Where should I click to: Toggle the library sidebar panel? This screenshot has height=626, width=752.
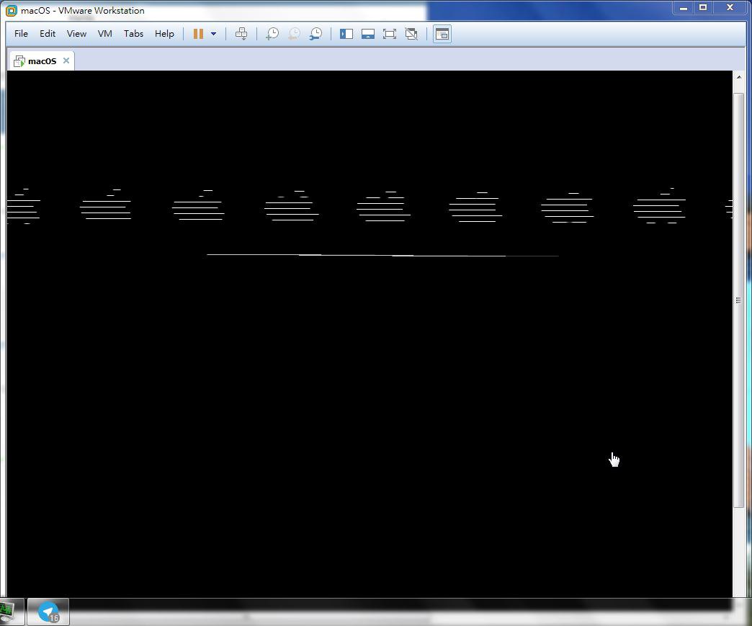pos(346,34)
